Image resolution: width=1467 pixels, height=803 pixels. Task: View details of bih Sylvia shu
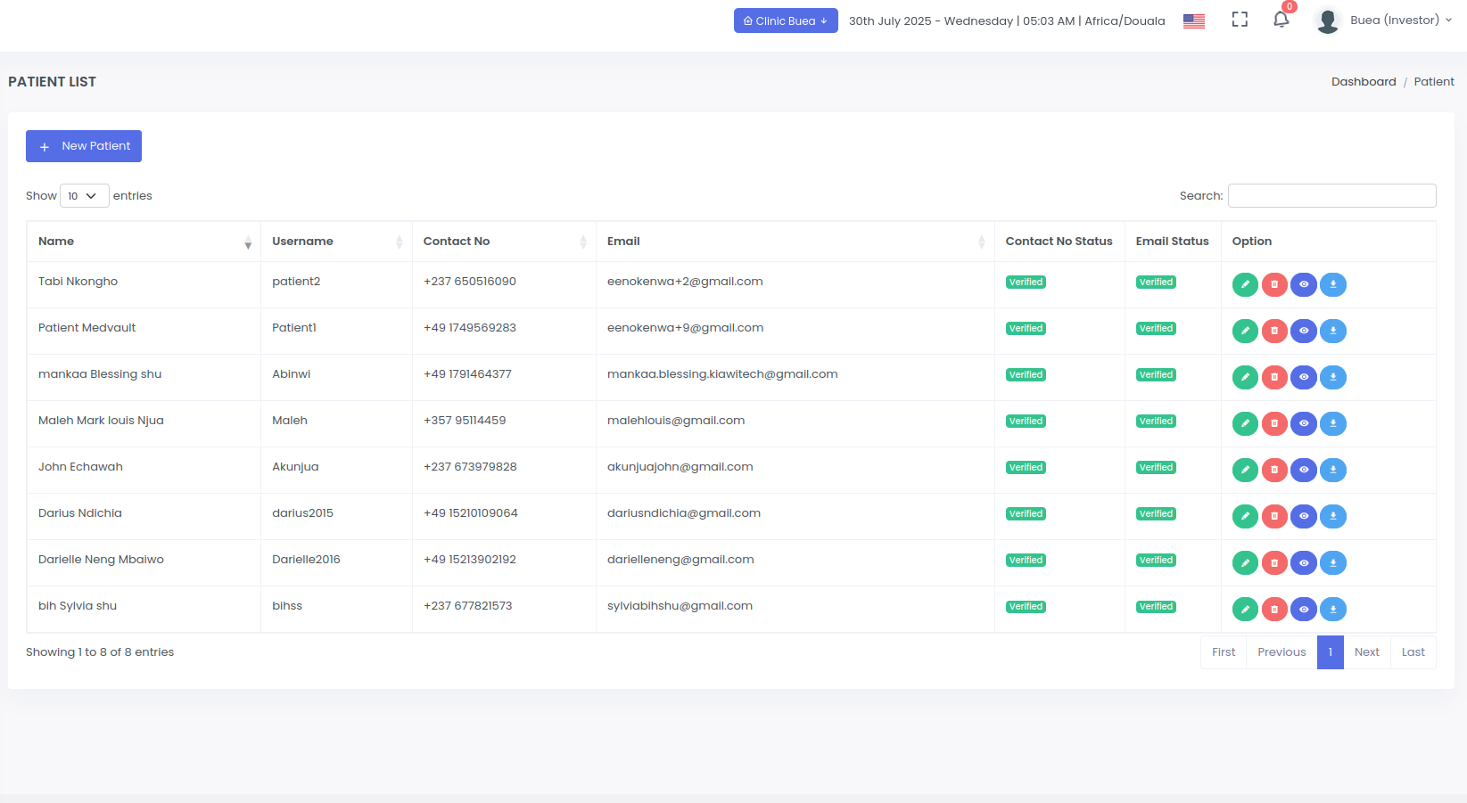coord(1304,609)
